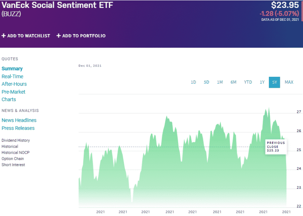Open Historical NOCP link
This screenshot has width=303, height=216.
(x=16, y=152)
